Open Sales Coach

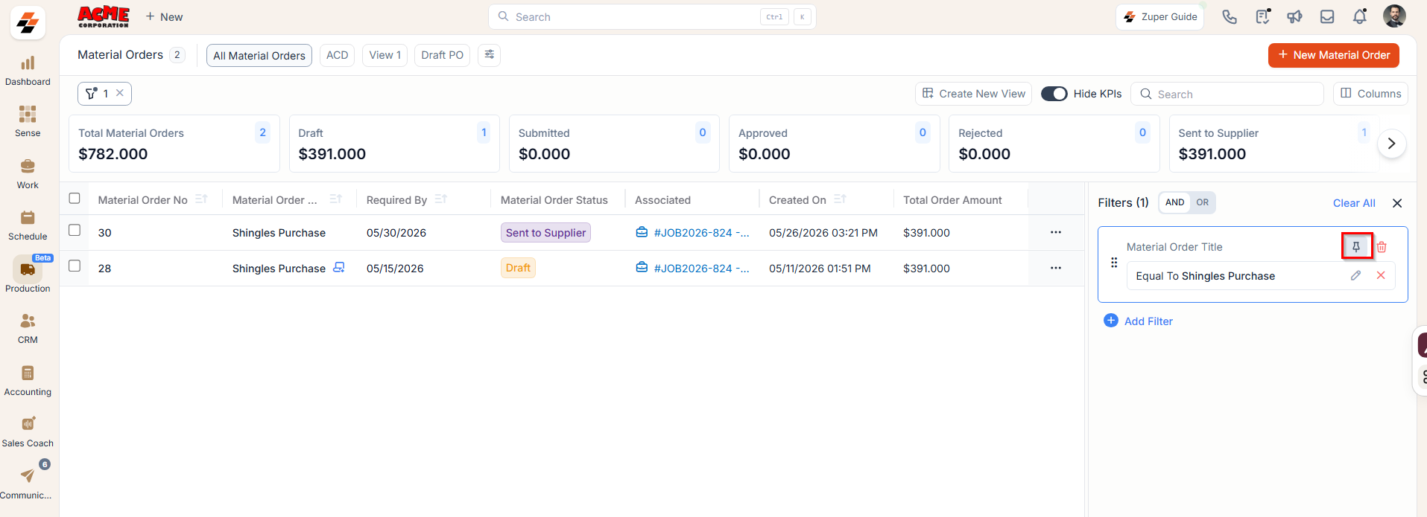pos(28,432)
